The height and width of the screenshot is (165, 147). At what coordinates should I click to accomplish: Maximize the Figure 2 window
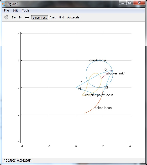[x=130, y=3]
